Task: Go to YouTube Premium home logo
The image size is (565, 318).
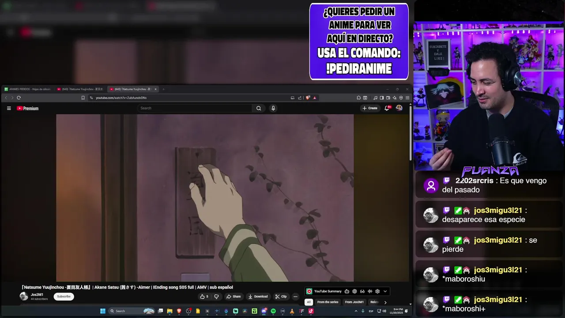Action: (27, 108)
